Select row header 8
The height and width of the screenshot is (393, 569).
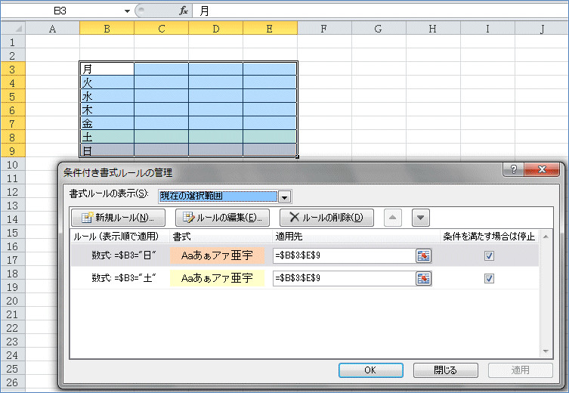click(13, 137)
